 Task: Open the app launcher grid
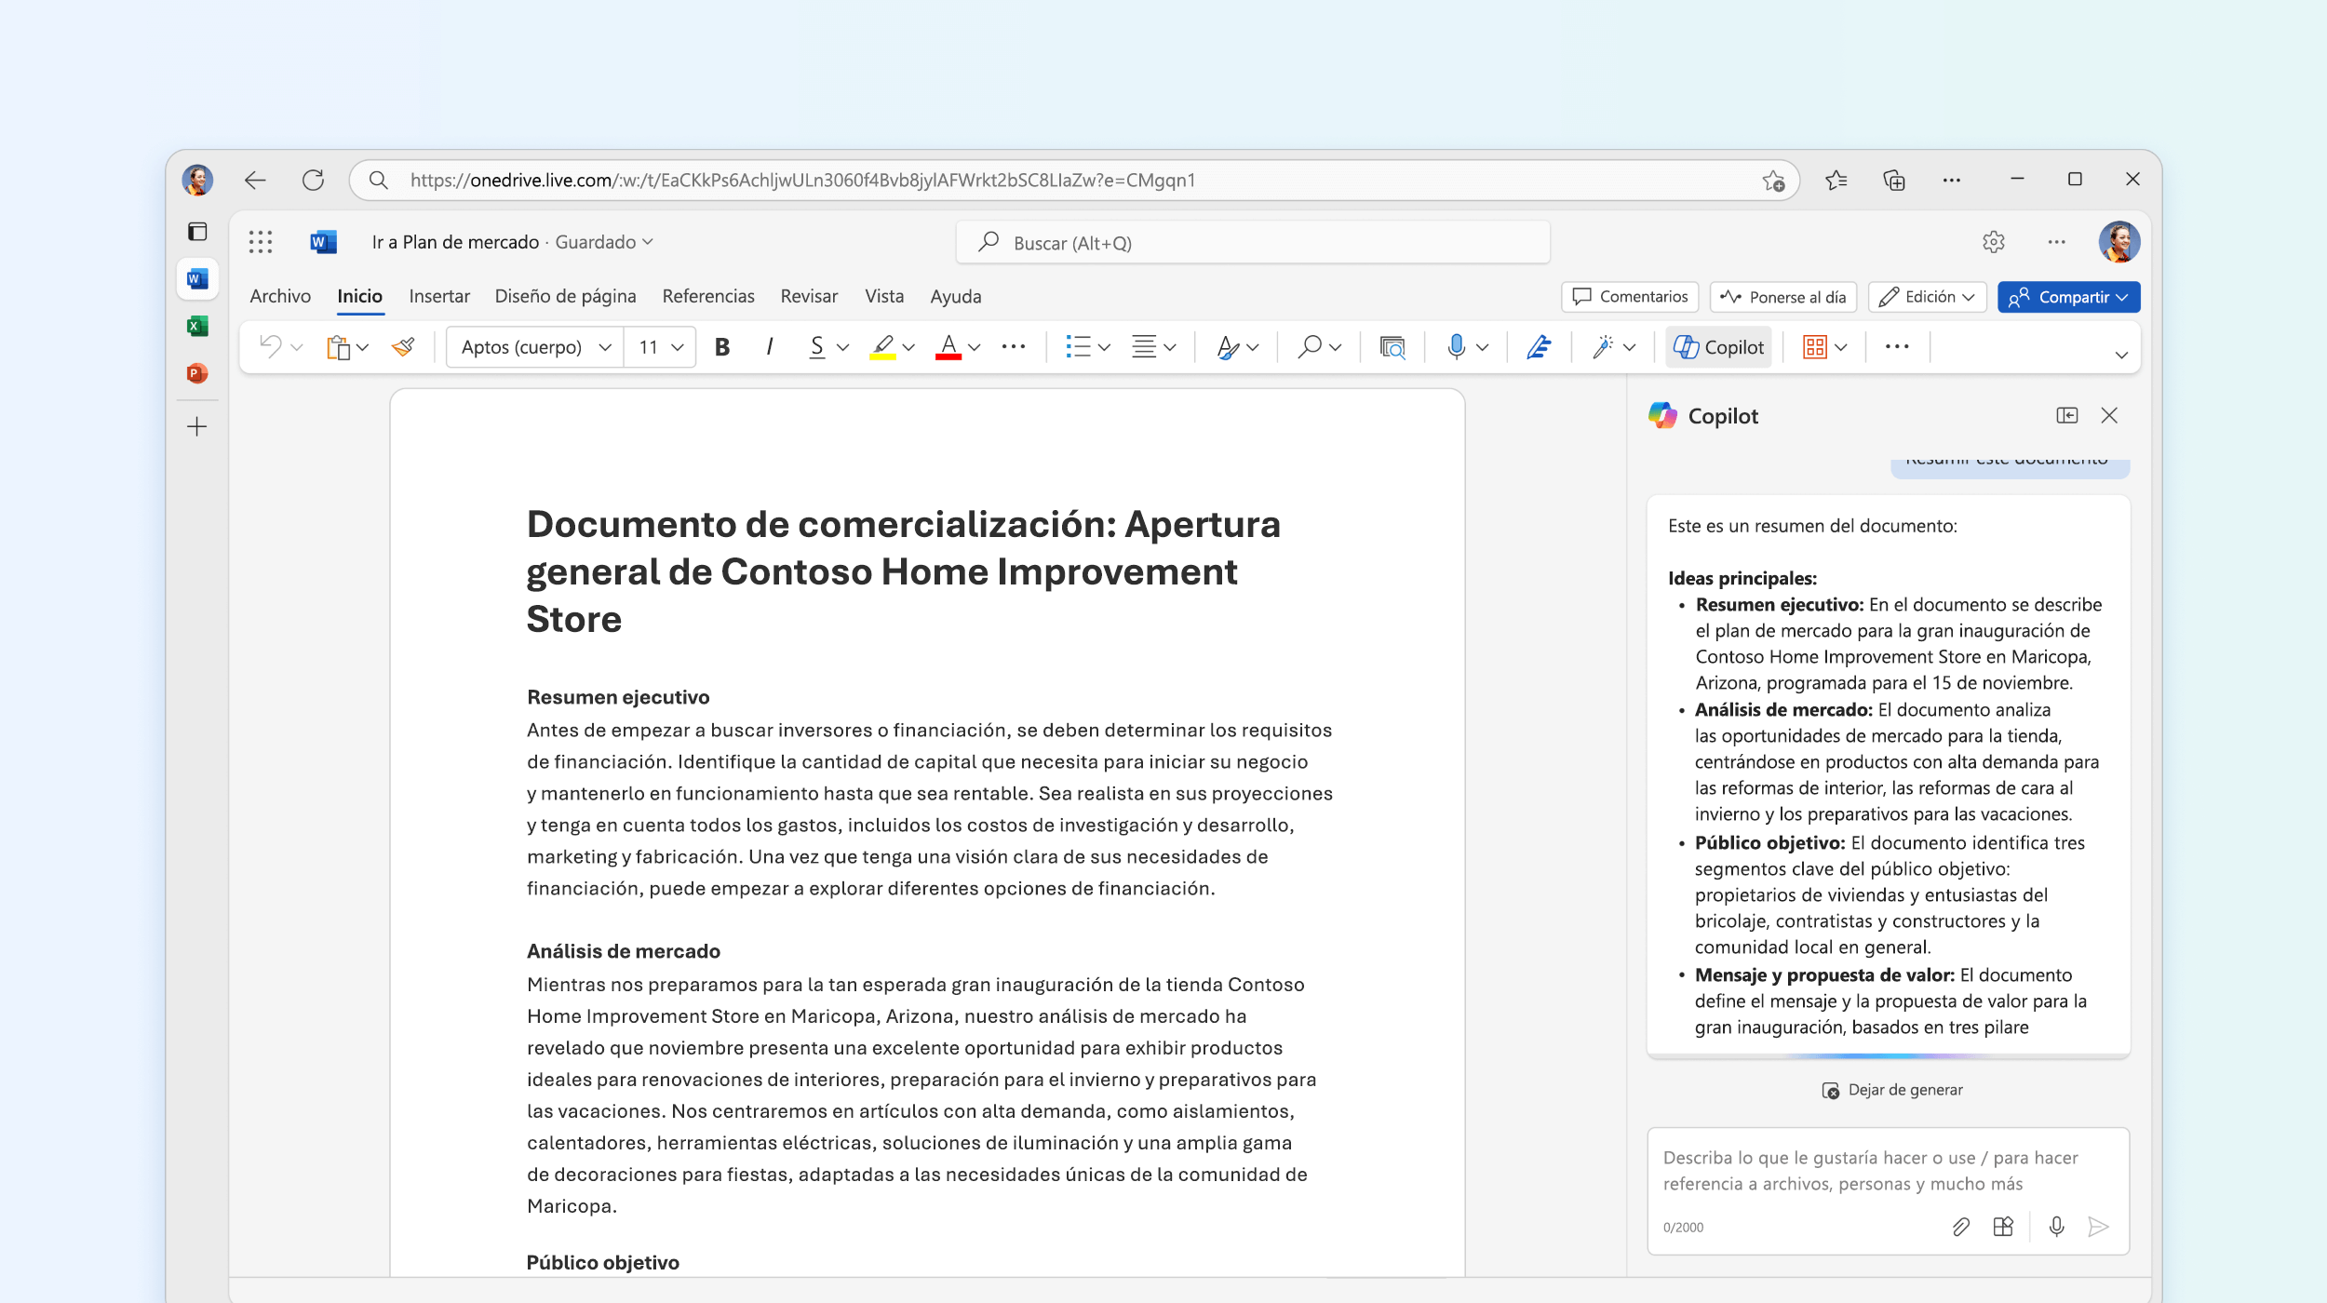point(261,242)
